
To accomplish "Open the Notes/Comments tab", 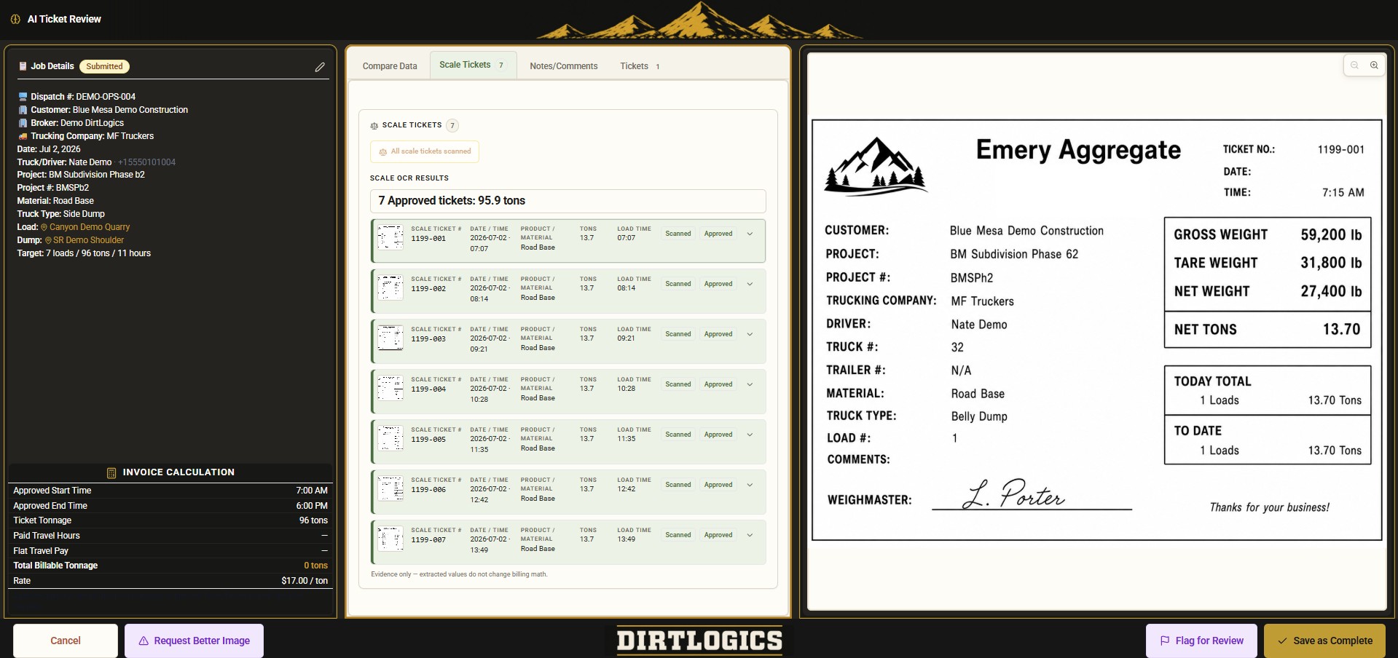I will click(563, 66).
